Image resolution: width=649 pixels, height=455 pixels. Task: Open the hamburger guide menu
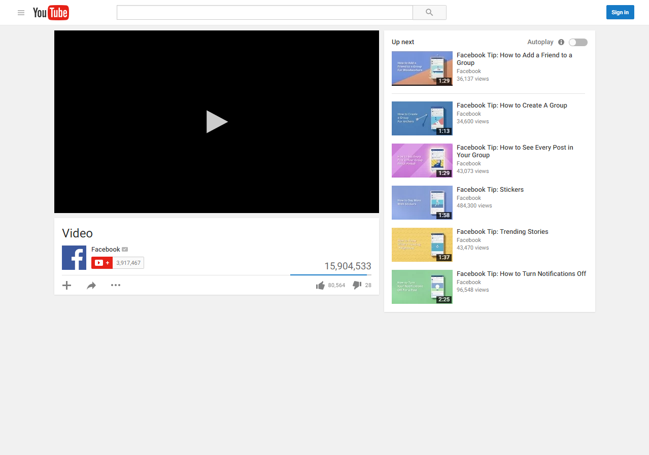click(21, 13)
